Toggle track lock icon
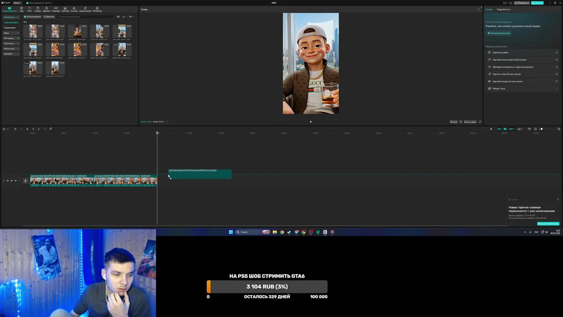Image resolution: width=563 pixels, height=317 pixels. click(7, 181)
